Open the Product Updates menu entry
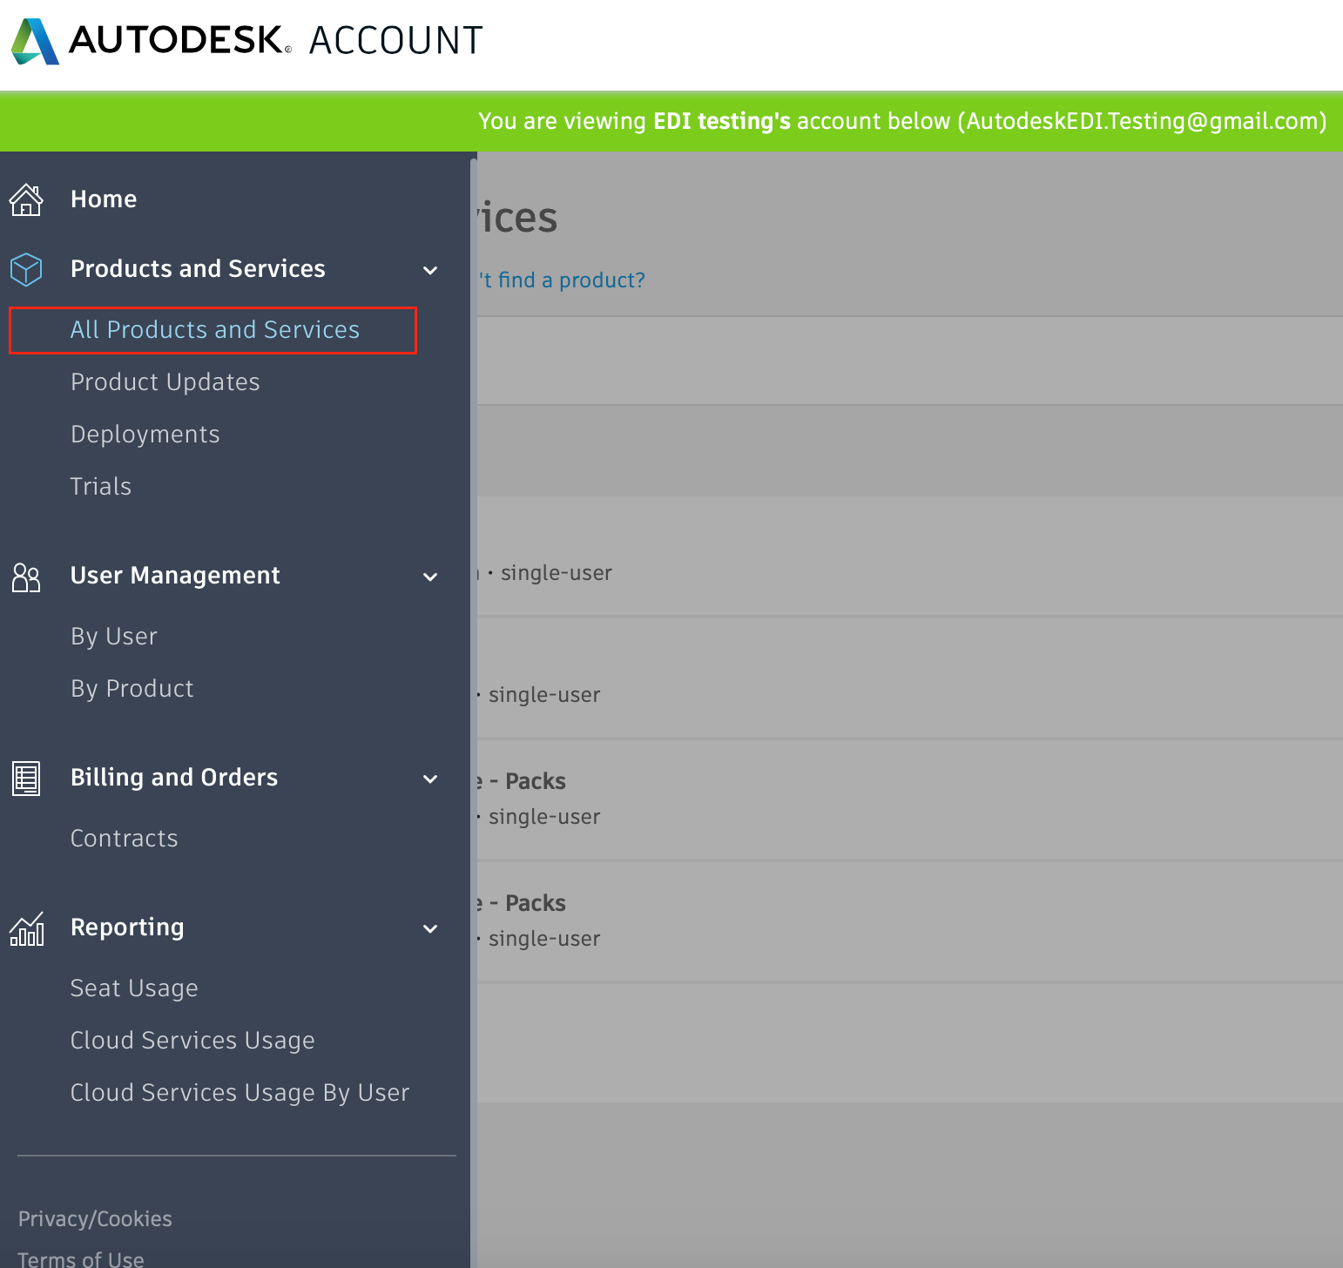 coord(165,381)
